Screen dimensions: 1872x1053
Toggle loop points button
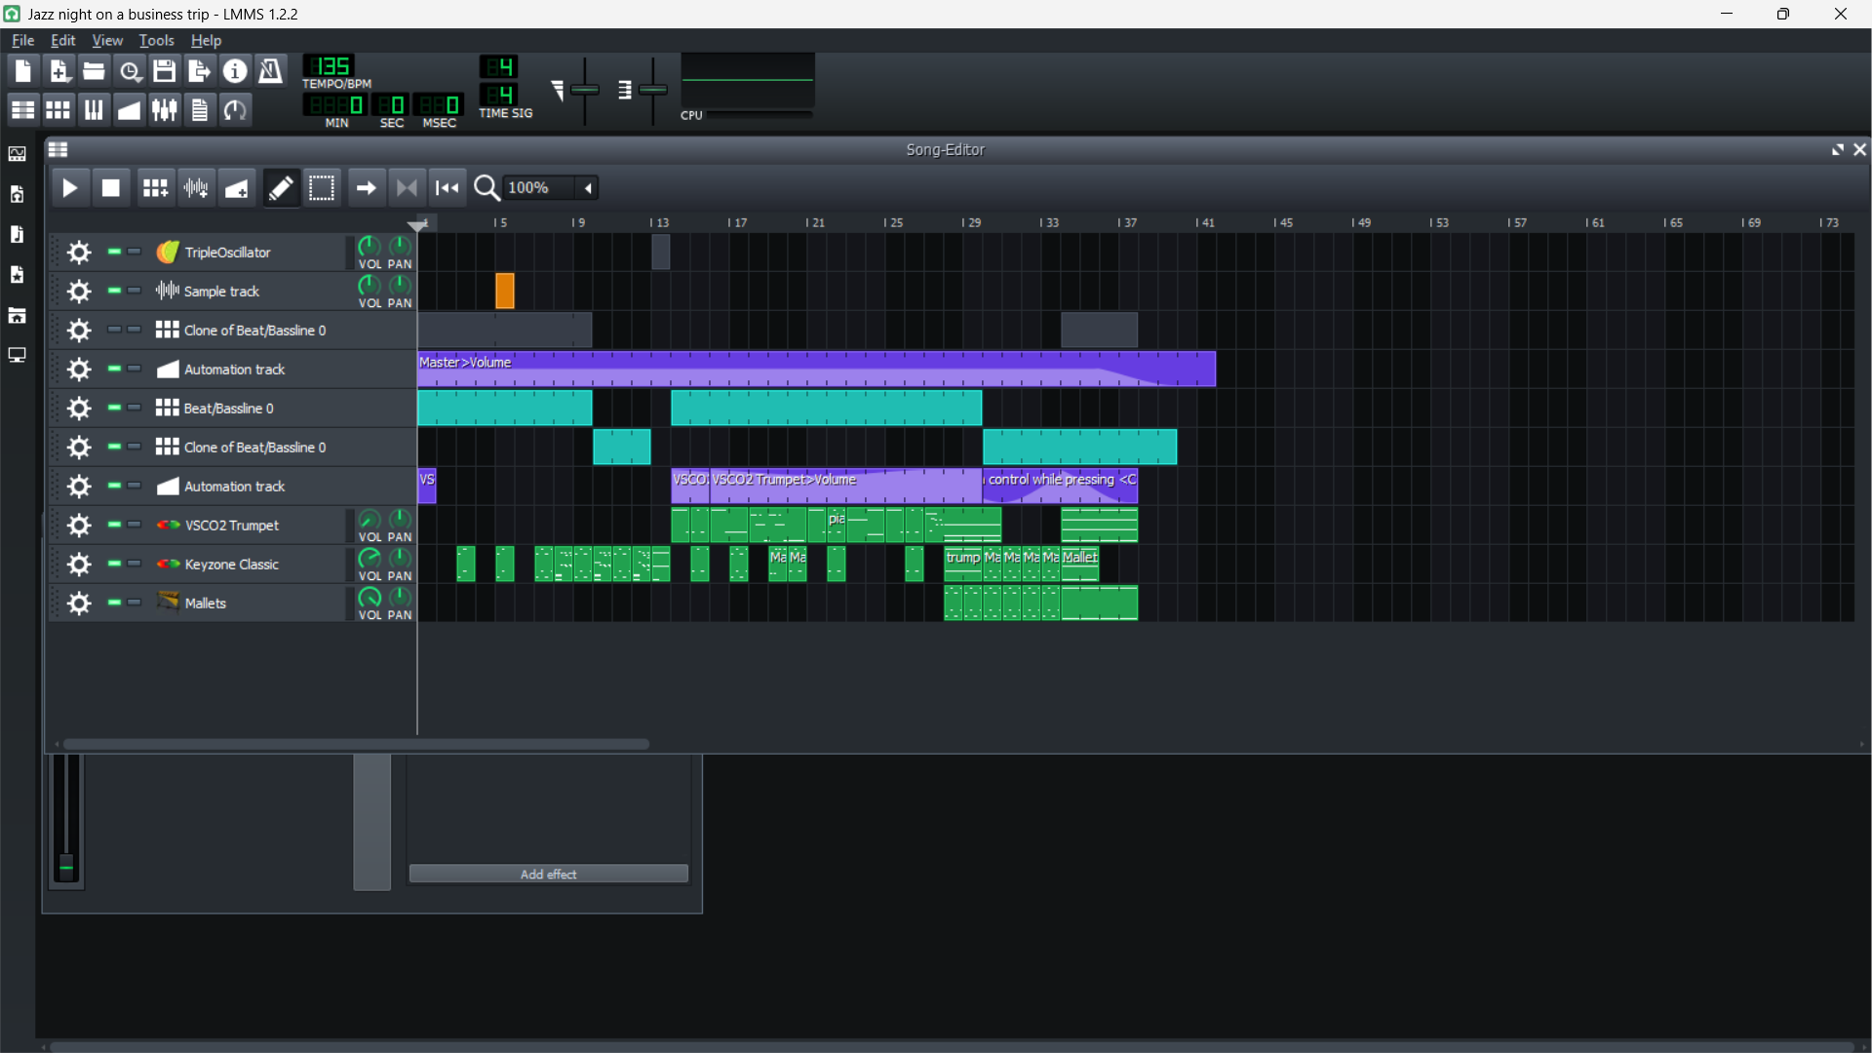[407, 188]
